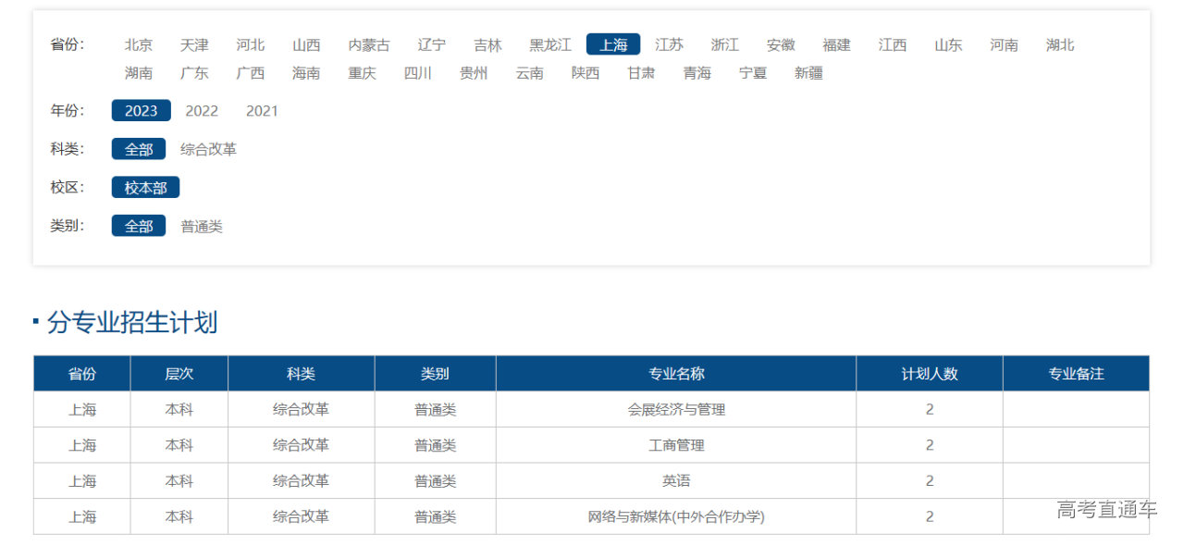The height and width of the screenshot is (546, 1184).
Task: Click 网络与新媒体(中外合作办学) major entry
Action: (x=676, y=516)
